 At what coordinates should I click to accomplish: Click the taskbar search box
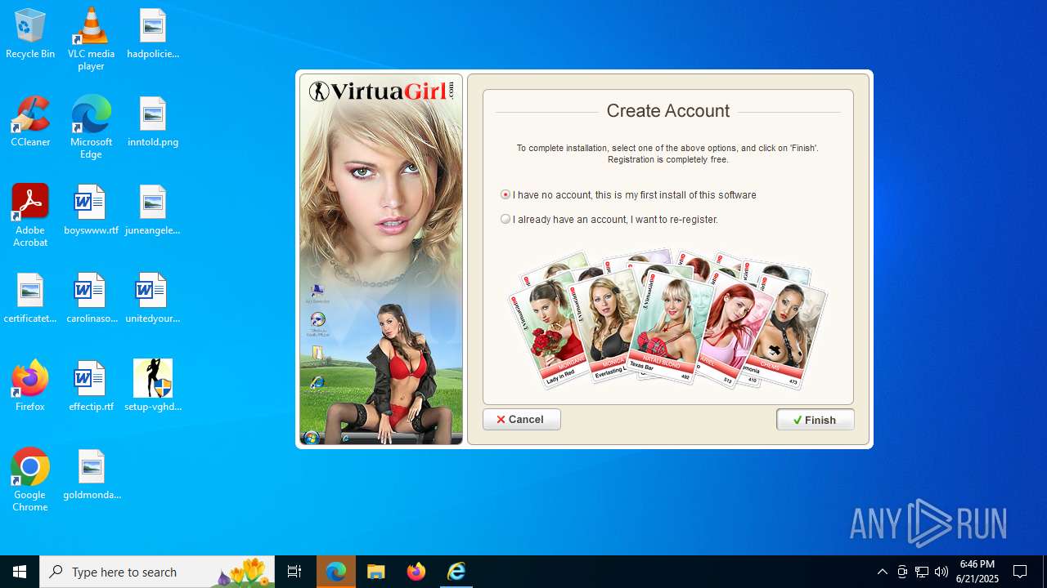tap(157, 572)
